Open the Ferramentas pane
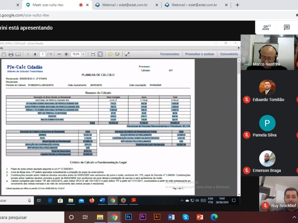 tap(169, 54)
